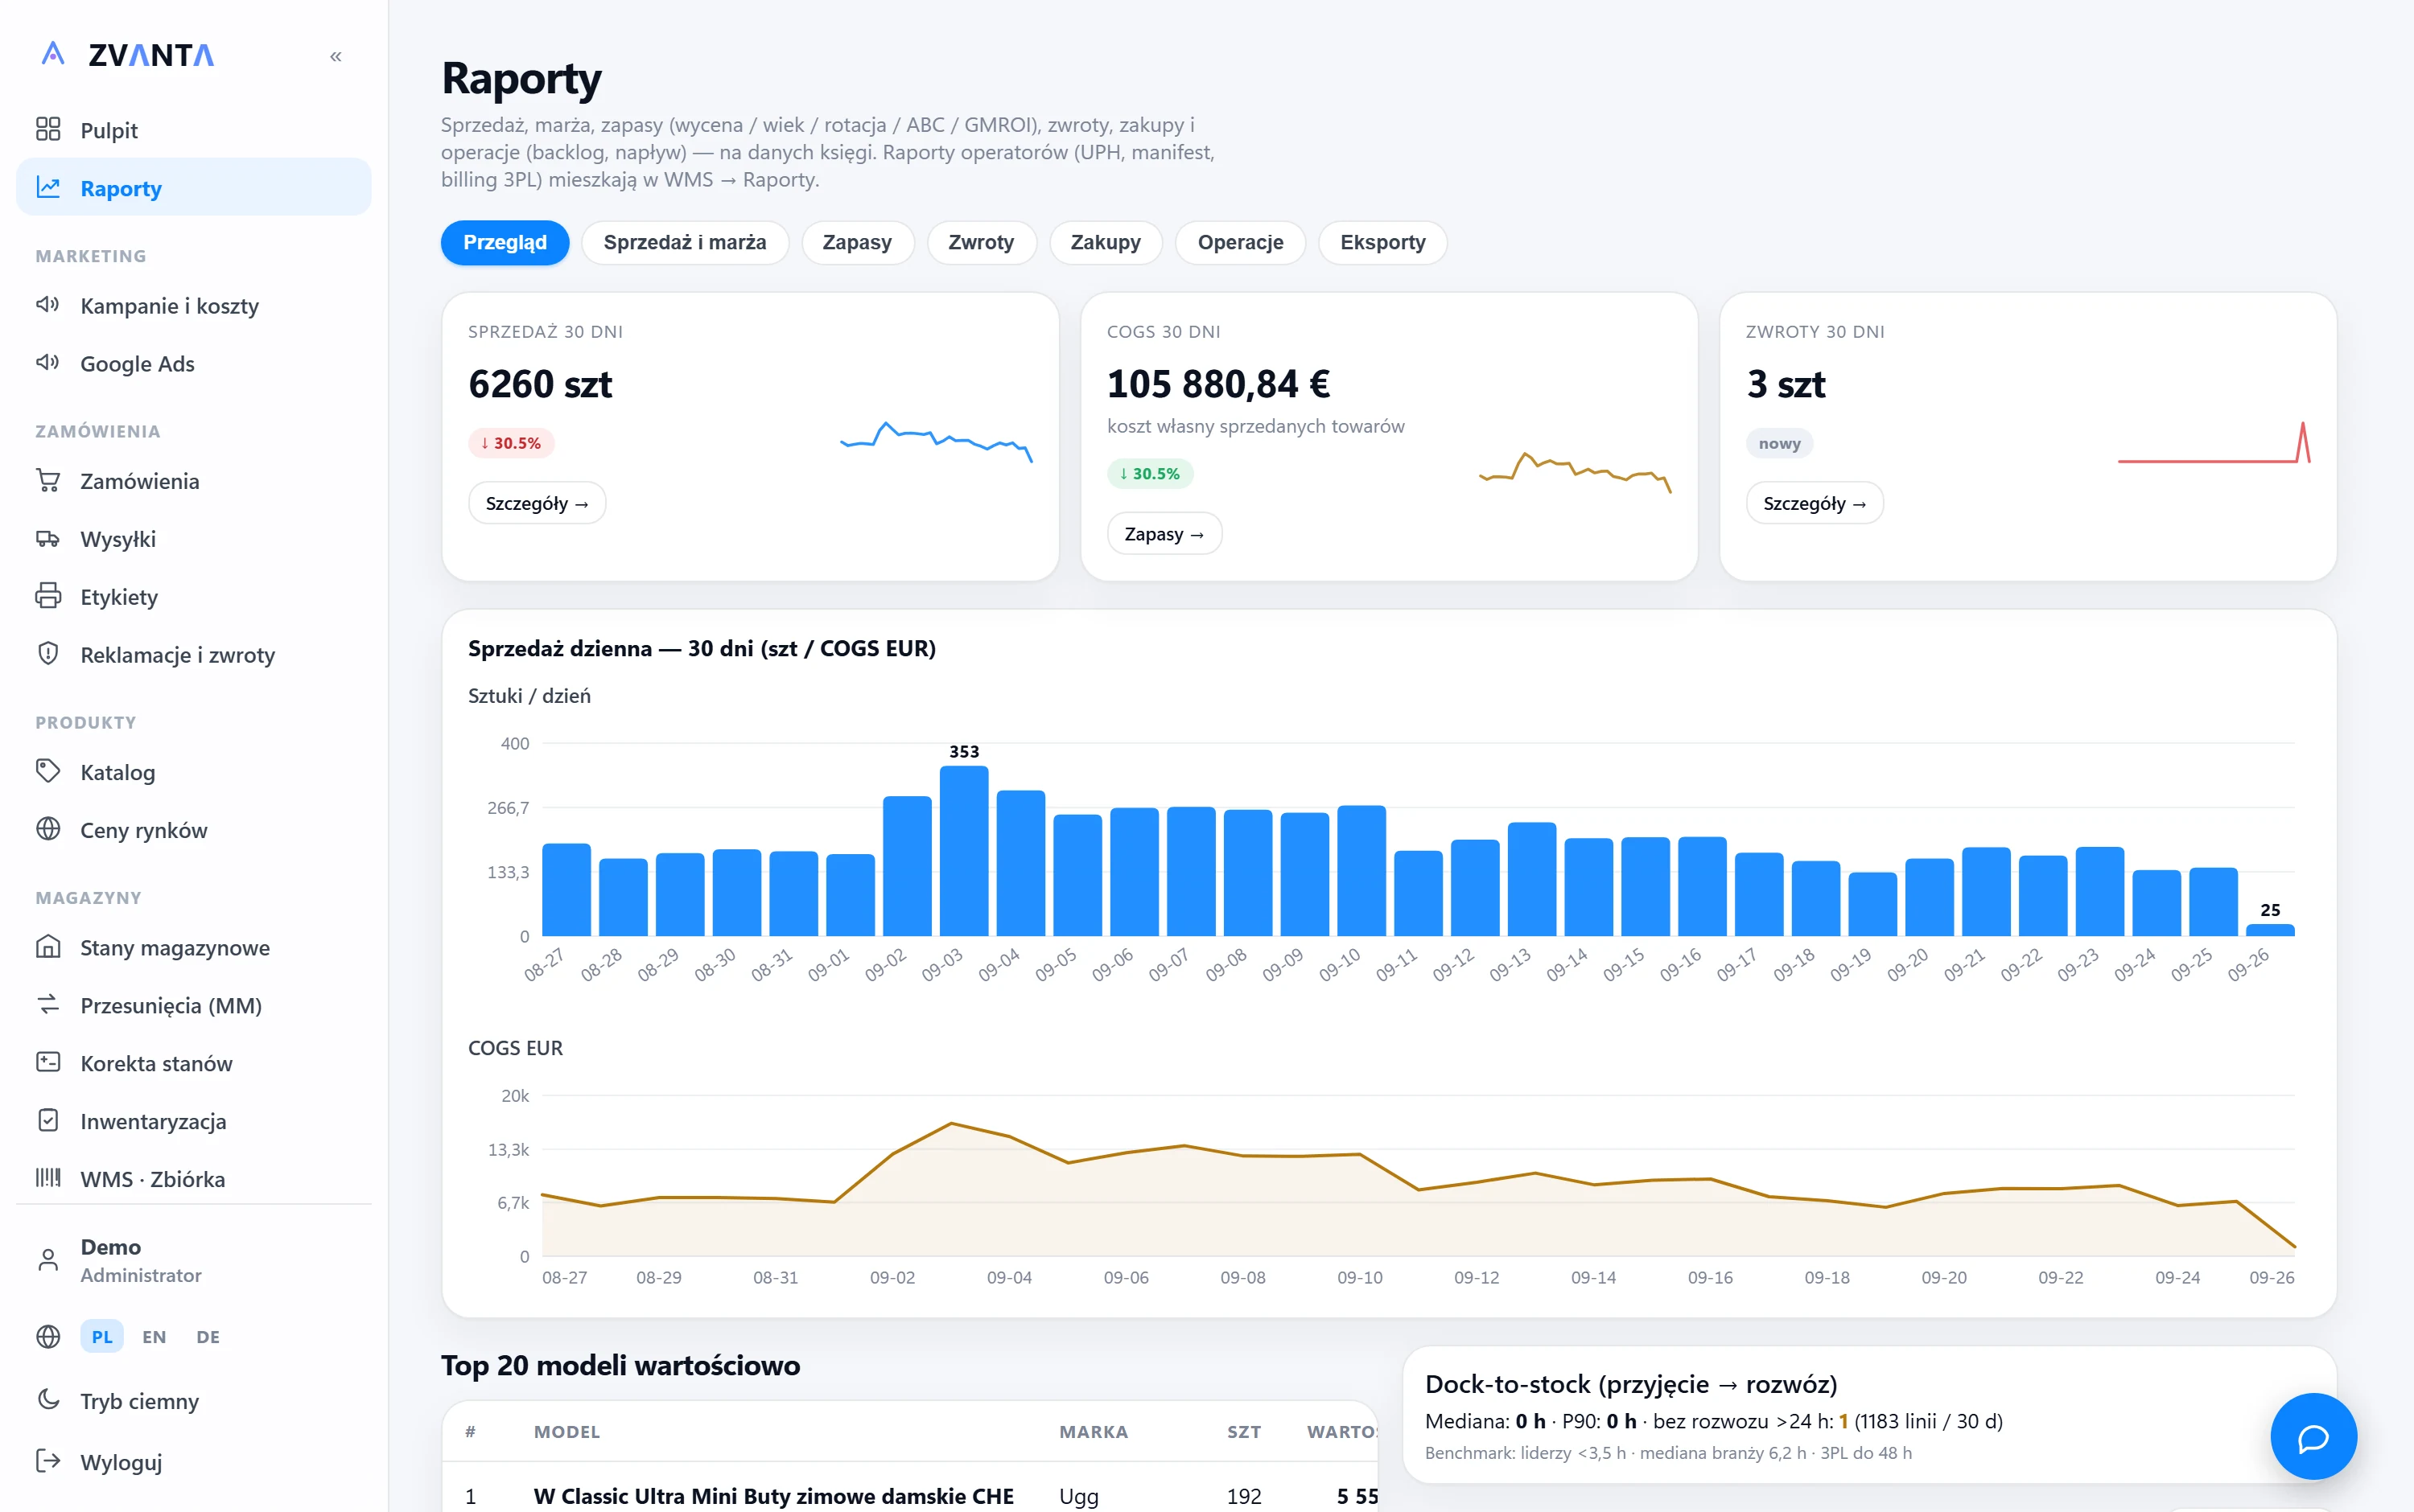This screenshot has height=1512, width=2414.
Task: Switch language to DE
Action: [x=208, y=1337]
